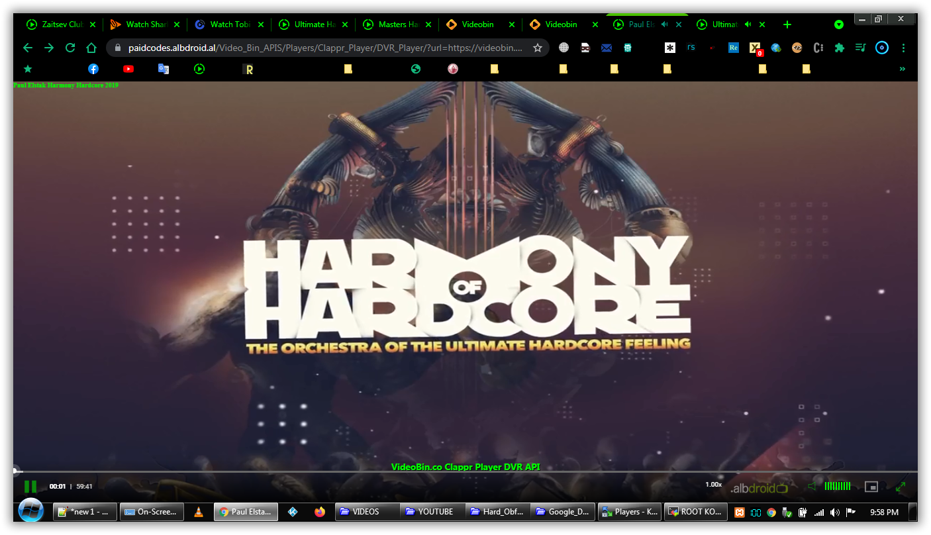
Task: Open a new tab with plus button
Action: click(x=787, y=24)
